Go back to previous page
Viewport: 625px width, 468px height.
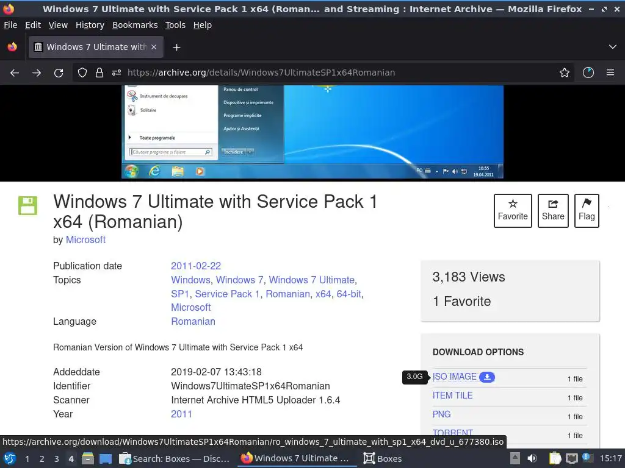pos(15,73)
